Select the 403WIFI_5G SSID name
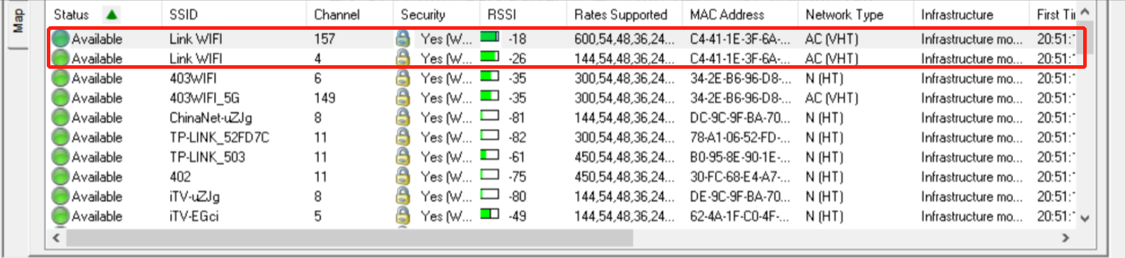This screenshot has height=258, width=1125. coord(204,98)
